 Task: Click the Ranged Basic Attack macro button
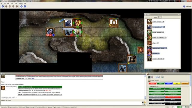(157, 94)
